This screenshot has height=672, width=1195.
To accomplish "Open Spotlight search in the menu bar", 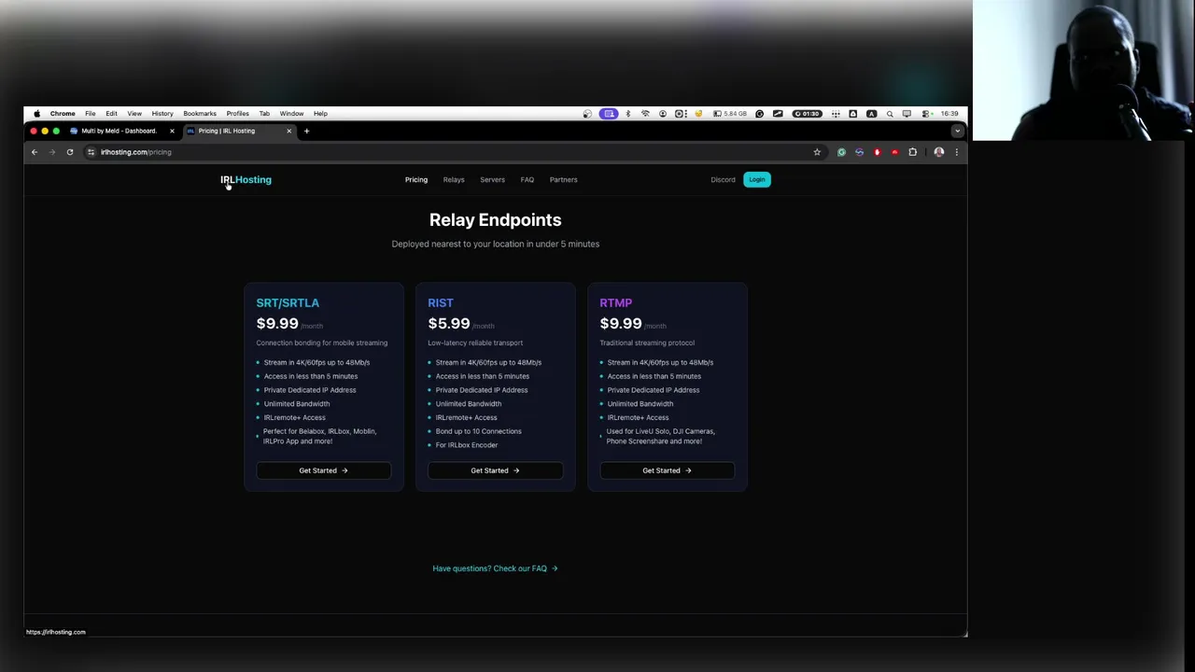I will tap(890, 114).
